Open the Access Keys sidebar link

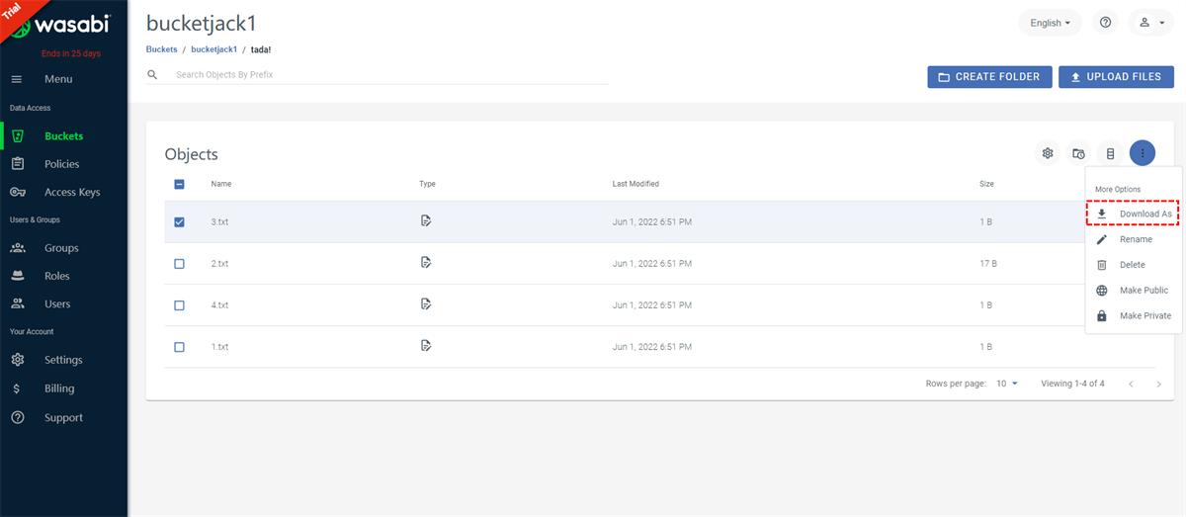(x=72, y=193)
